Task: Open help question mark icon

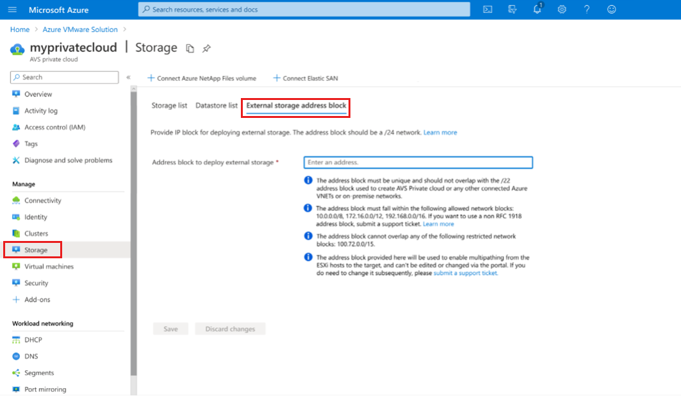Action: (587, 9)
